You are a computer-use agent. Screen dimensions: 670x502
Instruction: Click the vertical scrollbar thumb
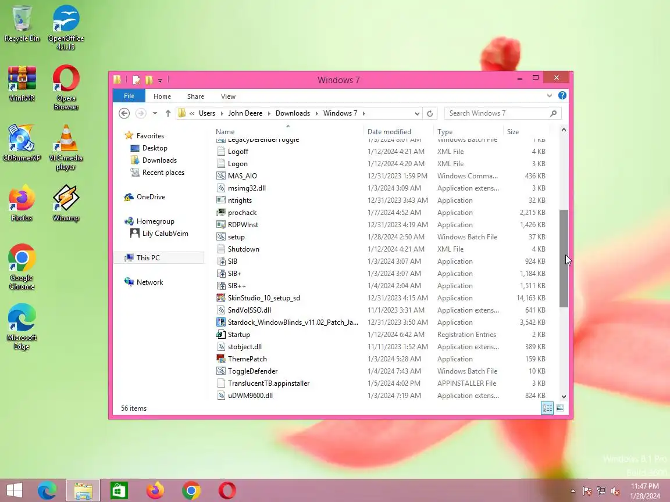pyautogui.click(x=564, y=258)
